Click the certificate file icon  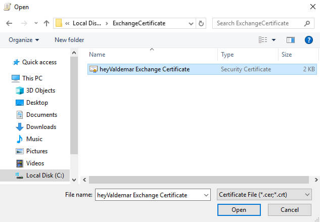click(x=94, y=69)
